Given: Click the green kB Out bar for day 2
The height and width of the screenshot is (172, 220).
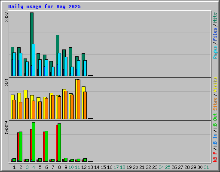Looking at the screenshot, I should 21,147.
